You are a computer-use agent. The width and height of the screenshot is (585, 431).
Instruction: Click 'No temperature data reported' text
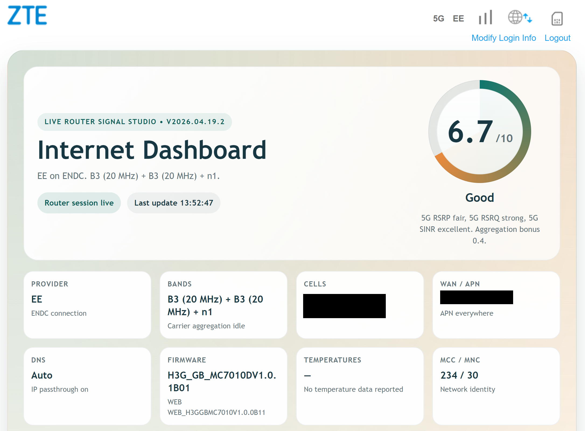pos(353,389)
